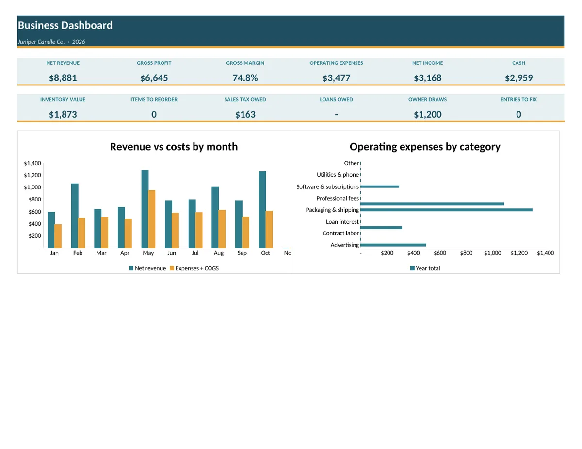Click the Year total legend text
The height and width of the screenshot is (449, 582).
[x=428, y=268]
